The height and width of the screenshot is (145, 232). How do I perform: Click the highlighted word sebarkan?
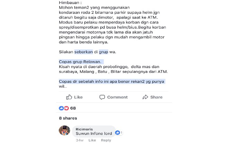pyautogui.click(x=83, y=52)
